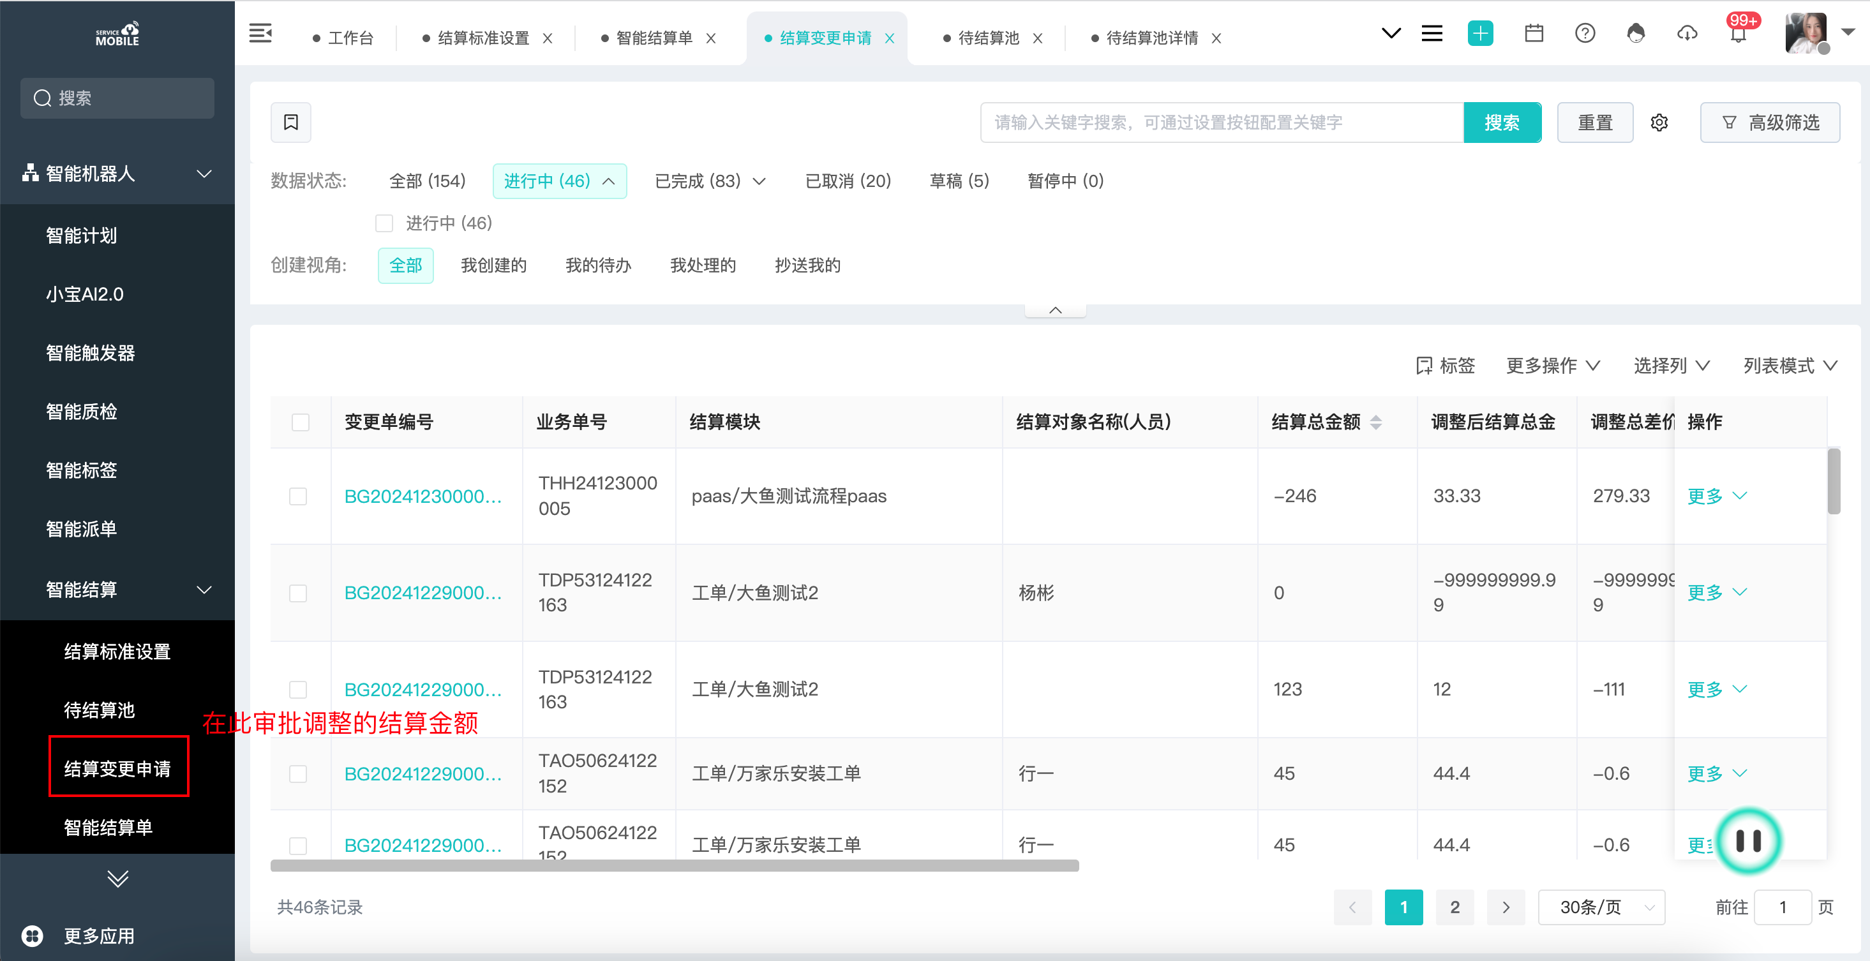
Task: Open 智能结算单 sidebar item
Action: (108, 827)
